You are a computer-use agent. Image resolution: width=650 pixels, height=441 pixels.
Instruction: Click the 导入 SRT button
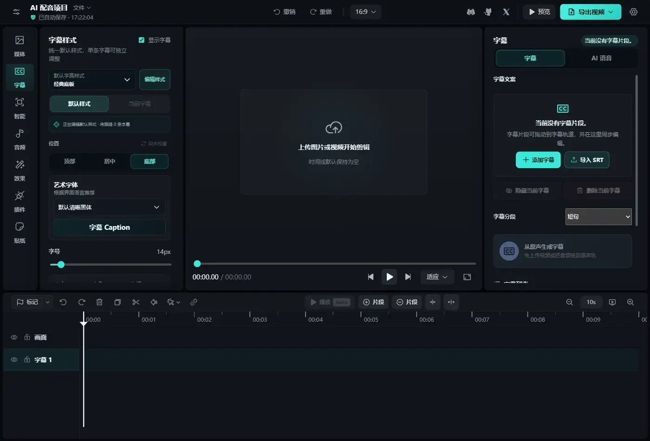tap(587, 160)
